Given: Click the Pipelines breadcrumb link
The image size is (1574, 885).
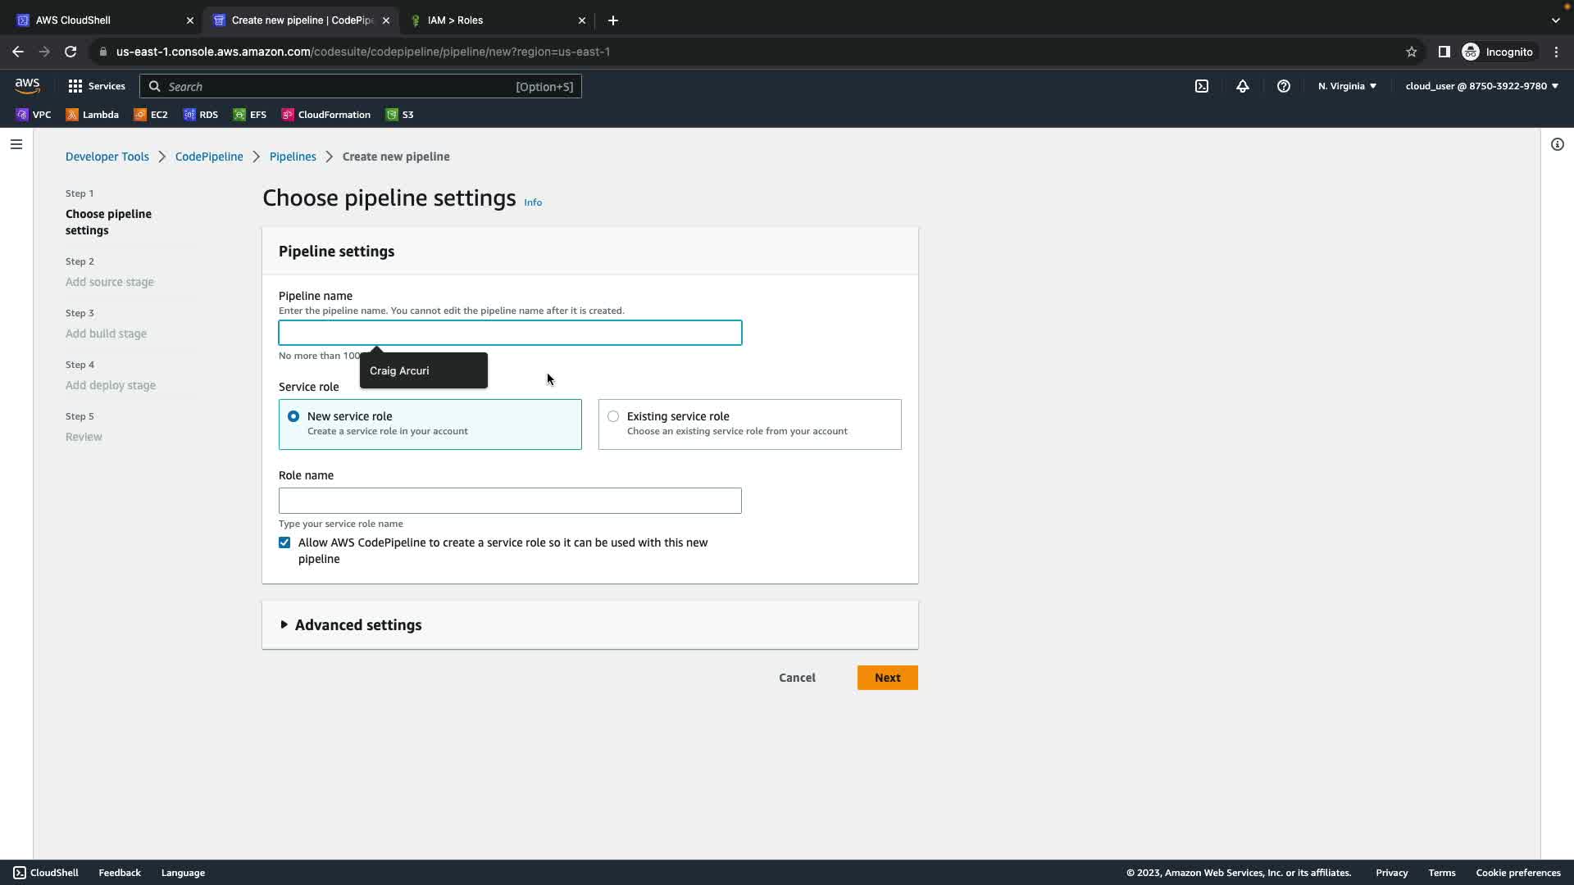Looking at the screenshot, I should [x=293, y=157].
